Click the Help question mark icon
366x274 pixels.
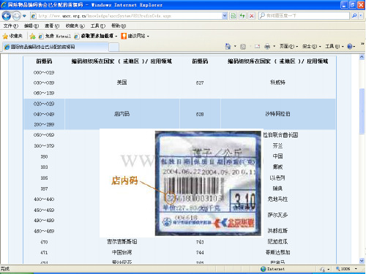click(x=350, y=46)
